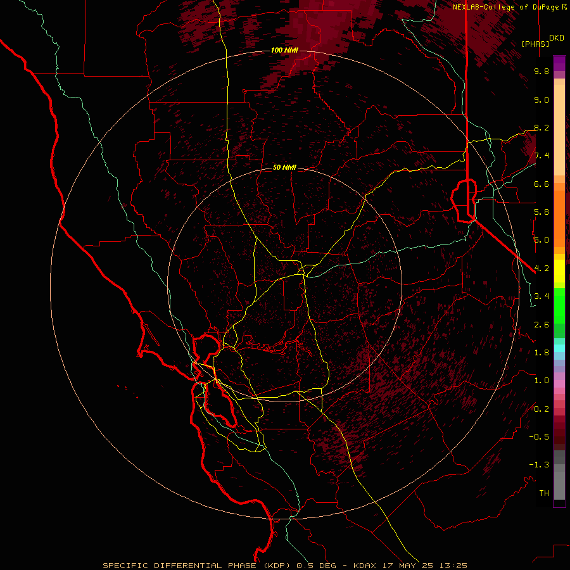570x570 pixels.
Task: Click the 5.0 scale value
Action: [x=541, y=240]
